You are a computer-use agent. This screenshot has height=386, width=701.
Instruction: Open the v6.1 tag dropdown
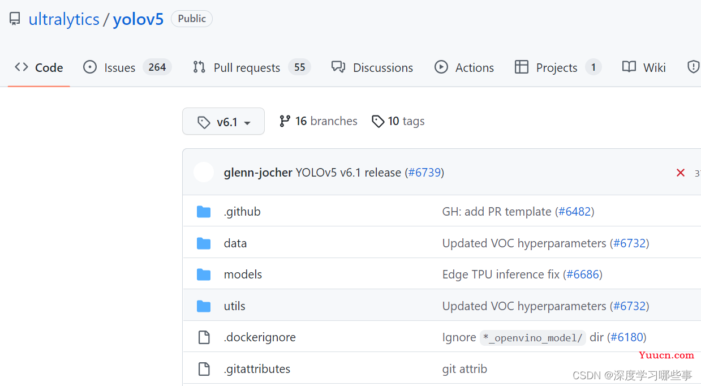(223, 121)
